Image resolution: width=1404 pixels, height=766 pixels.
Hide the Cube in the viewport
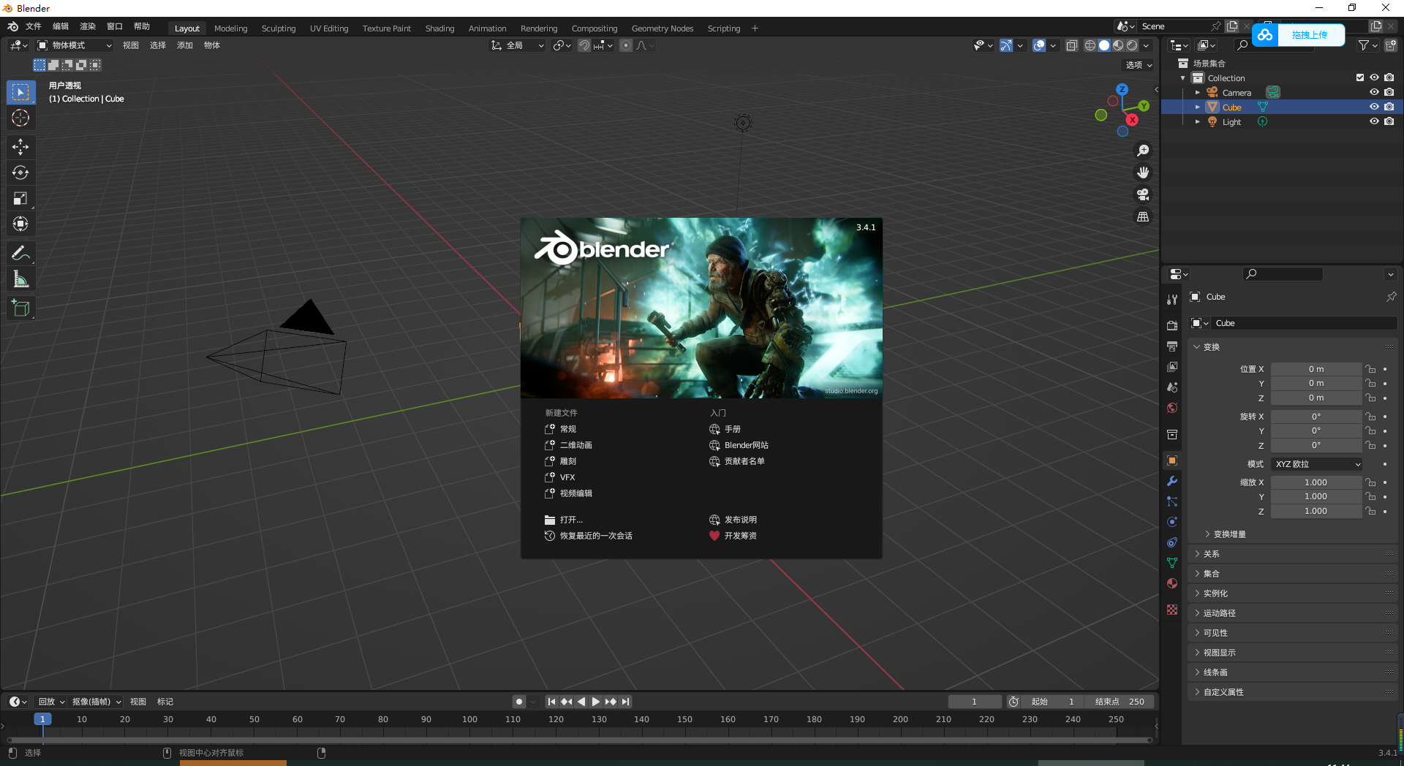coord(1374,107)
